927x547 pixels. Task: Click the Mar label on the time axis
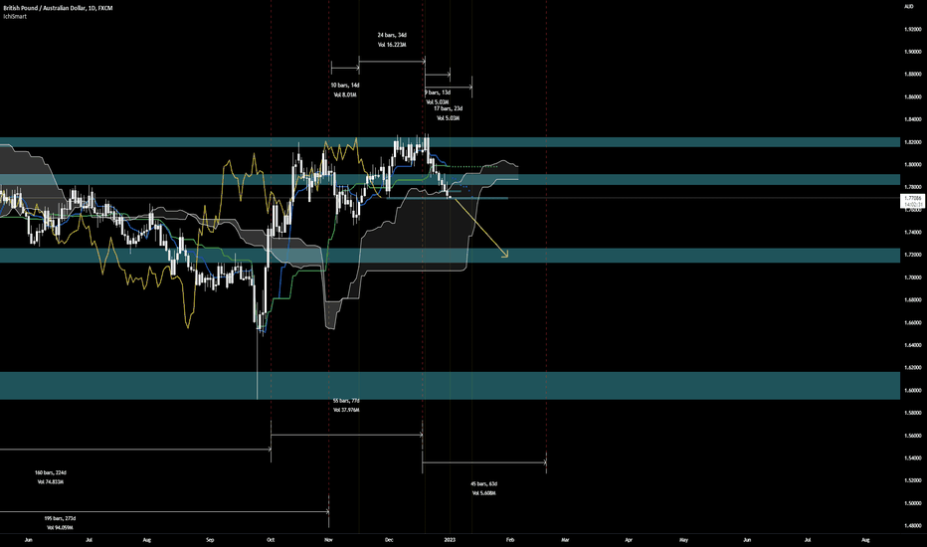(565, 540)
